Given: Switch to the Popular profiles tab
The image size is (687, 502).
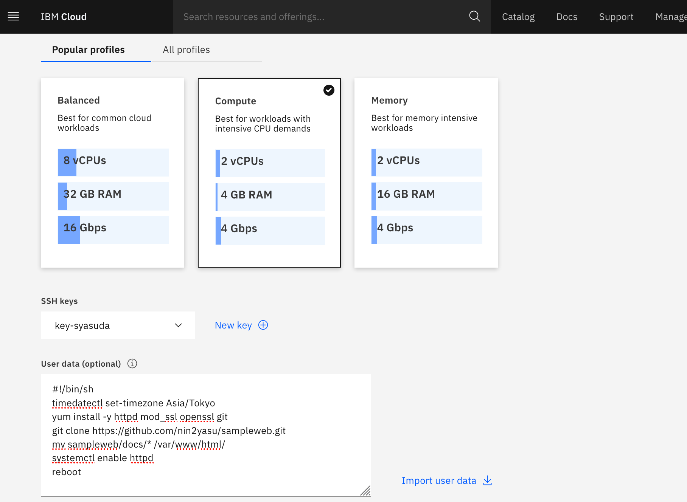Looking at the screenshot, I should (x=89, y=50).
